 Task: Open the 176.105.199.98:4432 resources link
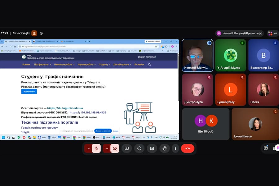[x=88, y=113]
